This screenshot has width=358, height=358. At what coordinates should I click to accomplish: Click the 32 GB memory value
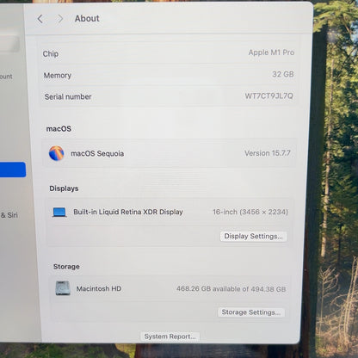pos(283,74)
